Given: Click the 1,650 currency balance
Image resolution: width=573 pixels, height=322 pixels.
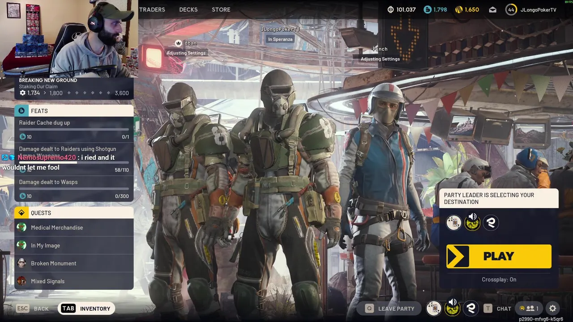Looking at the screenshot, I should tap(472, 9).
